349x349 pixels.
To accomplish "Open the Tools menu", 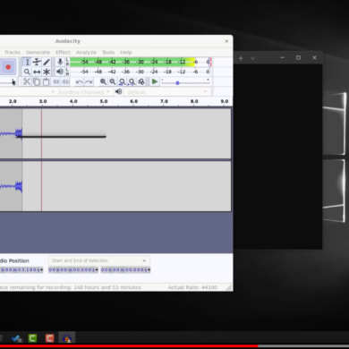I will (108, 52).
